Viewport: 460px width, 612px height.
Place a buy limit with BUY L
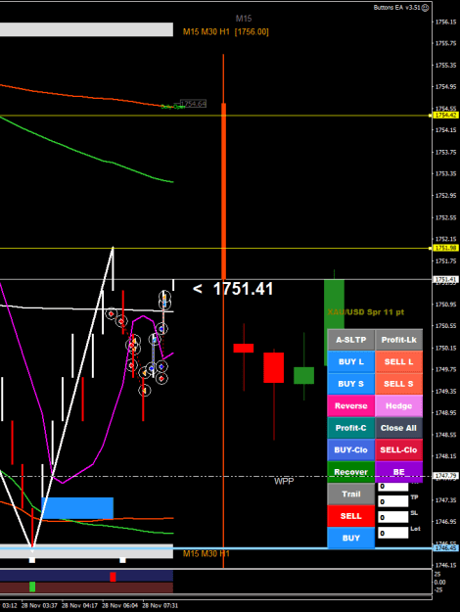pos(350,361)
